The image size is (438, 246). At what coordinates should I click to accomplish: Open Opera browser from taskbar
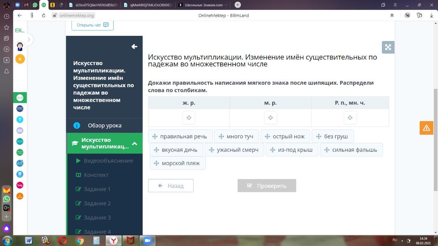point(63,241)
